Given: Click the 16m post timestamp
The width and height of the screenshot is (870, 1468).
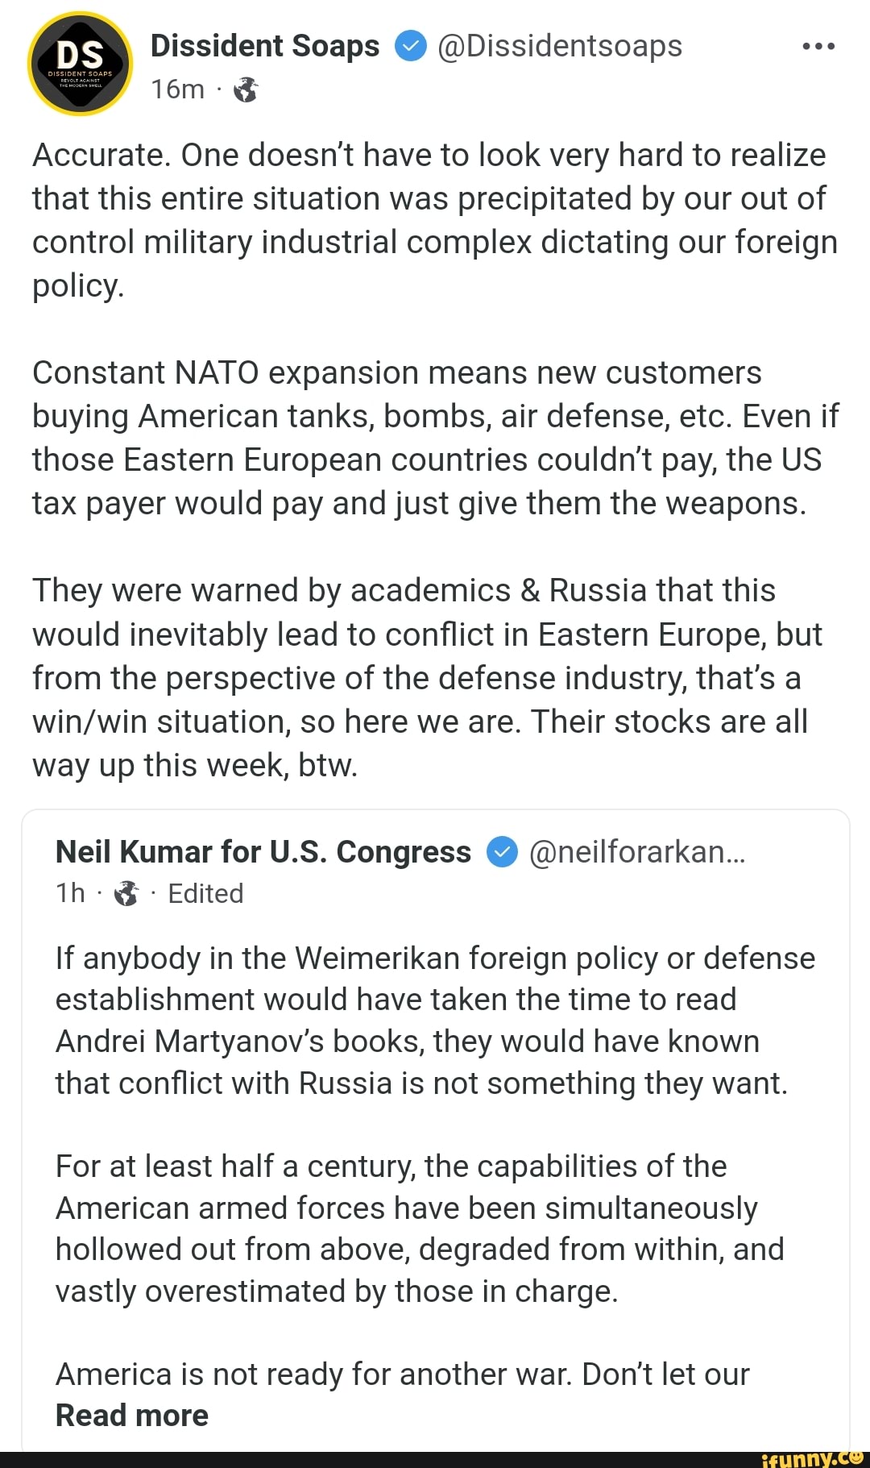Looking at the screenshot, I should (x=177, y=89).
